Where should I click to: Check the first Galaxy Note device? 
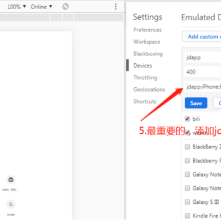pyautogui.click(x=187, y=174)
